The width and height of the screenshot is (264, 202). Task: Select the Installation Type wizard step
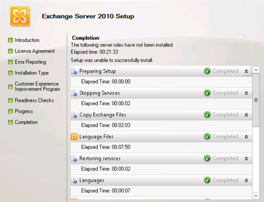point(32,73)
